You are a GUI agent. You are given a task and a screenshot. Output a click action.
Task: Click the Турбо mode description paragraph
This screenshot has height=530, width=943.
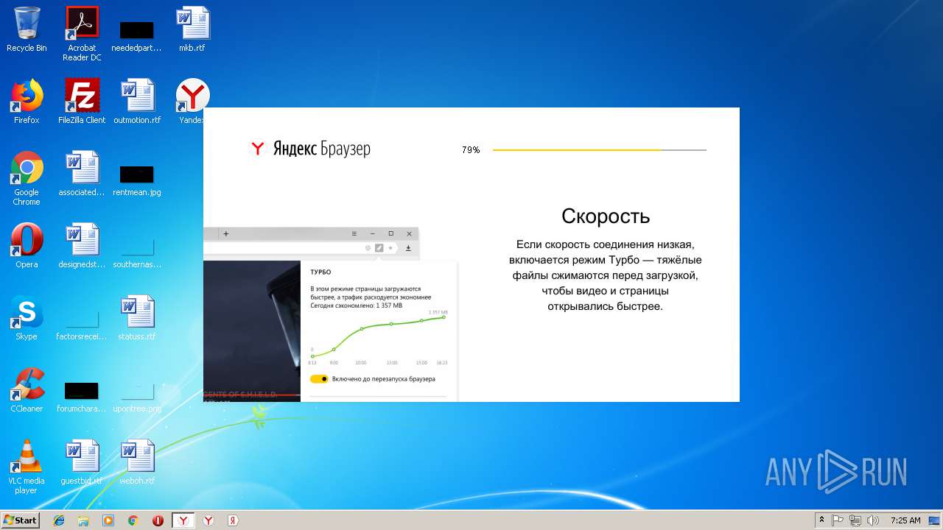click(605, 275)
